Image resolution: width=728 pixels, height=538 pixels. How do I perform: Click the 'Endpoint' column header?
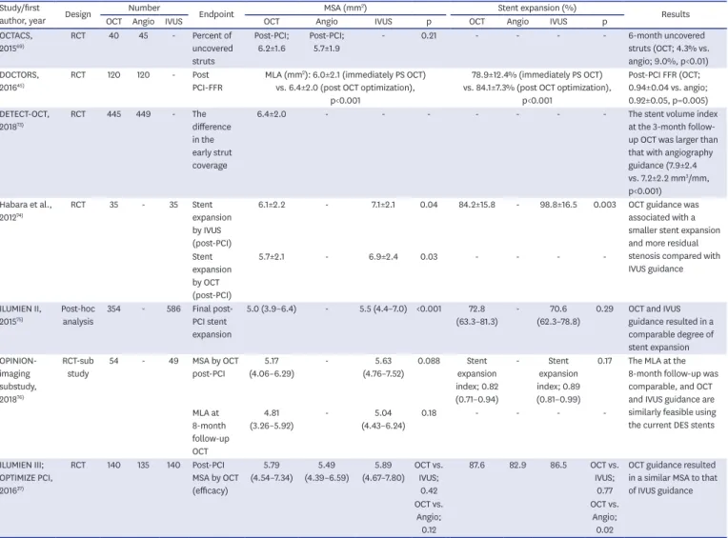pyautogui.click(x=216, y=14)
